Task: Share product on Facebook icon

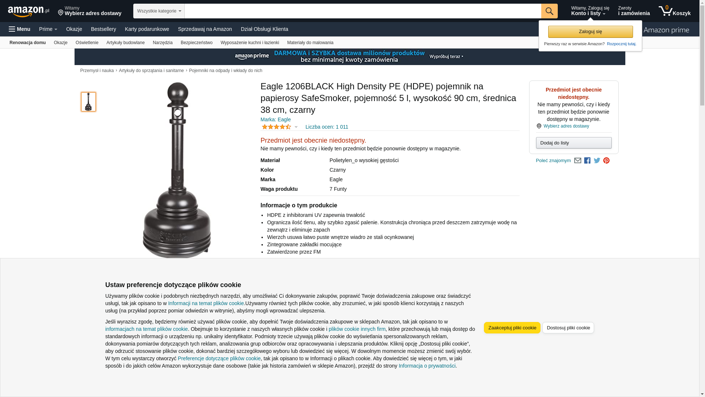Action: [587, 161]
